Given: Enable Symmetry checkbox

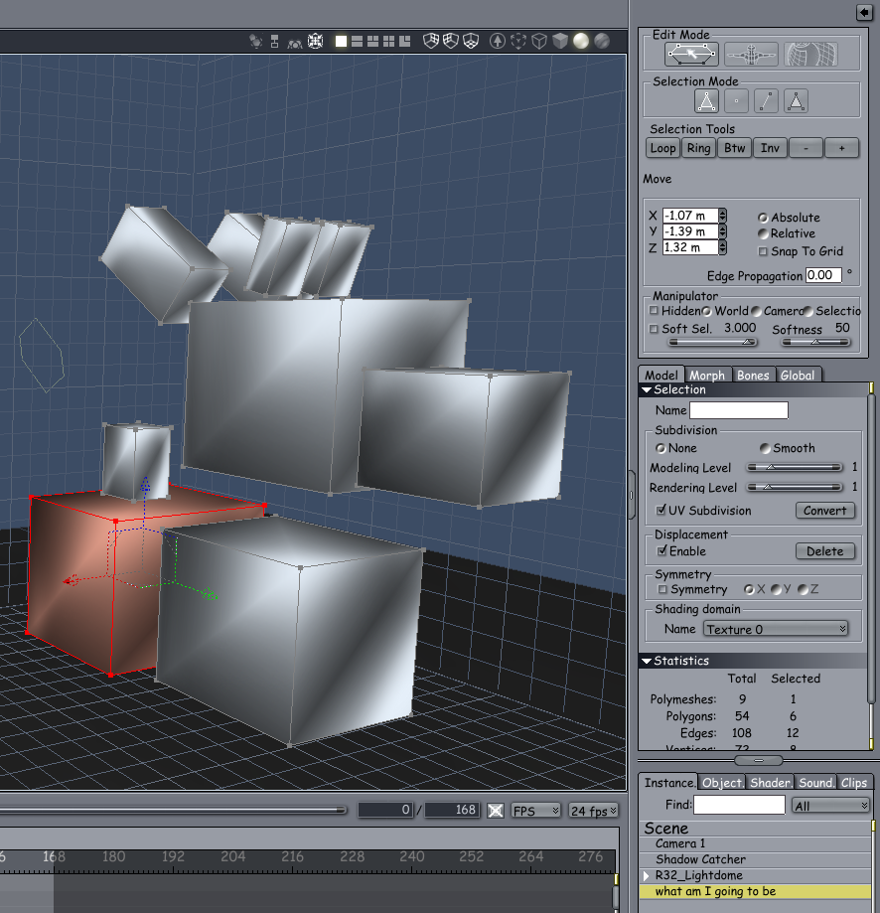Looking at the screenshot, I should click(662, 589).
